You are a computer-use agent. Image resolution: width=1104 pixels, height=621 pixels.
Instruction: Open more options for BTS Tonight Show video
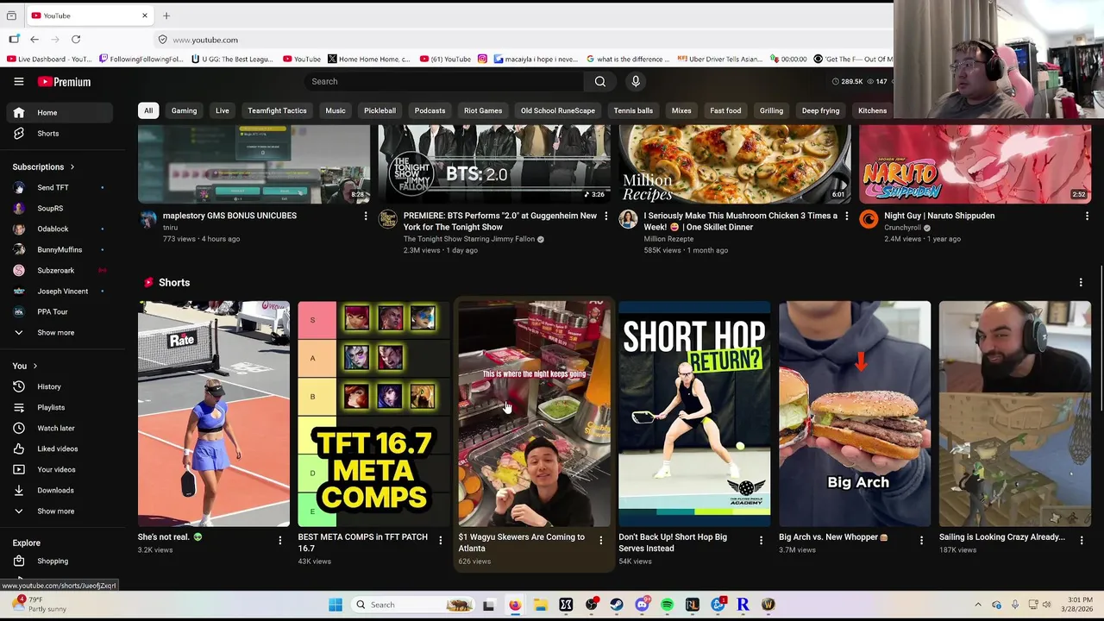605,216
